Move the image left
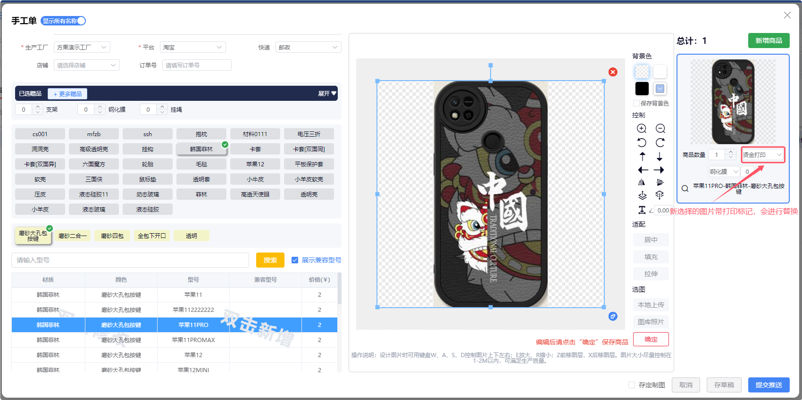 coord(643,170)
